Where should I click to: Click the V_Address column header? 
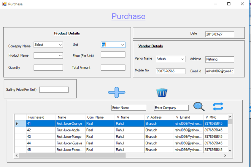point(159,117)
